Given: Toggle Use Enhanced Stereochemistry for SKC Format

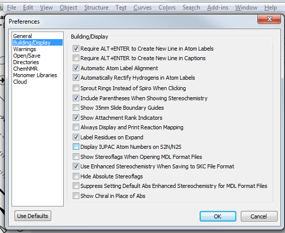Looking at the screenshot, I should click(x=76, y=166).
